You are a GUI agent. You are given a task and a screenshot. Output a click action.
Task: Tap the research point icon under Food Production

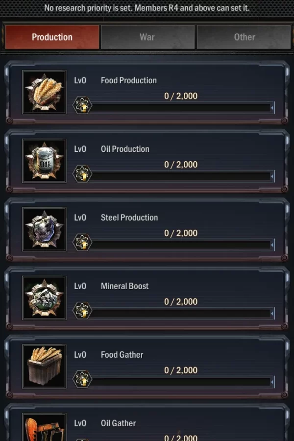click(x=82, y=105)
